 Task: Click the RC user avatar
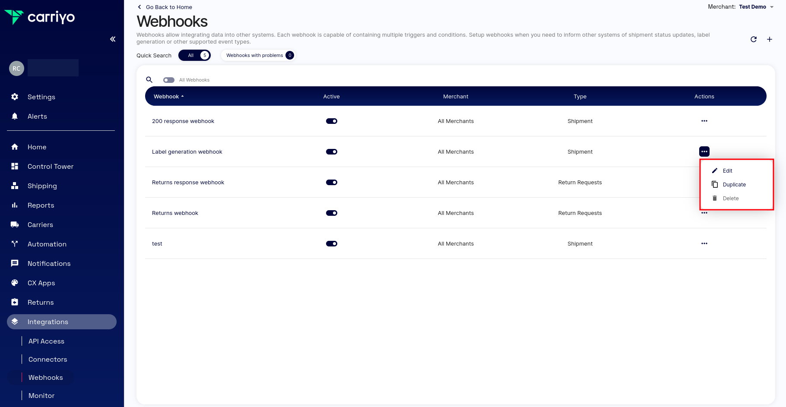pos(16,68)
